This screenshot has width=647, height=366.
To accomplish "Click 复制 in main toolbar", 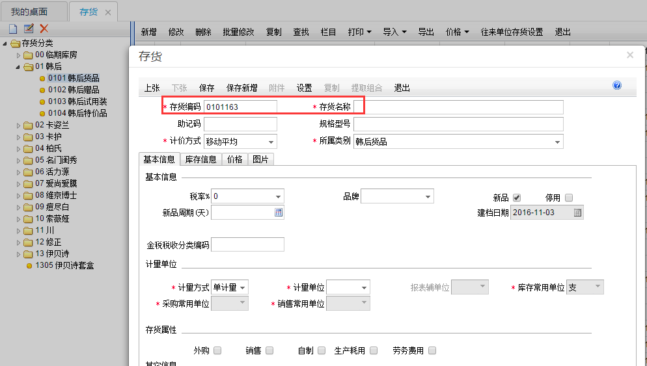I will [273, 32].
